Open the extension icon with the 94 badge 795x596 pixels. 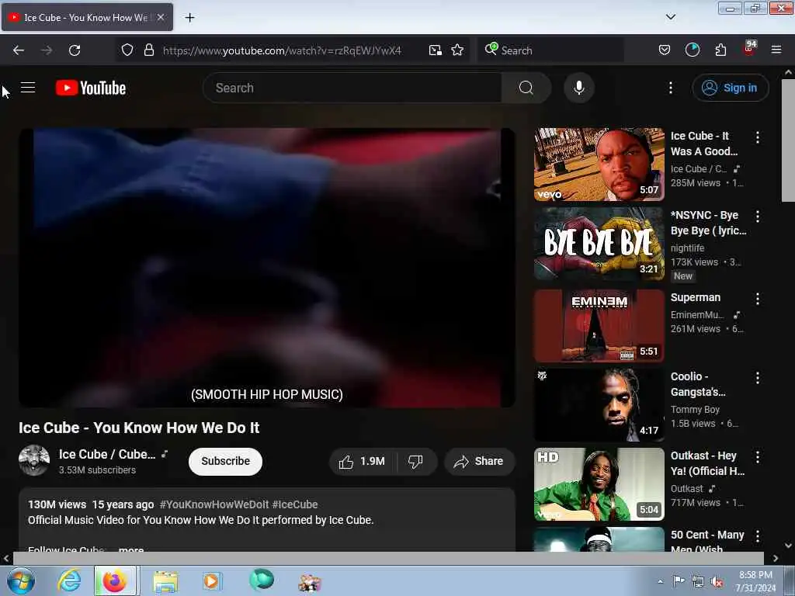pyautogui.click(x=749, y=49)
